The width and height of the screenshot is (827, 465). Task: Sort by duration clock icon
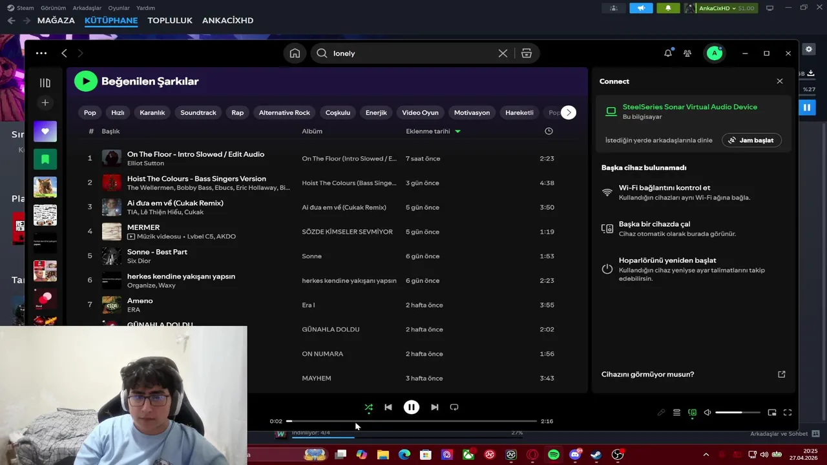click(x=549, y=131)
